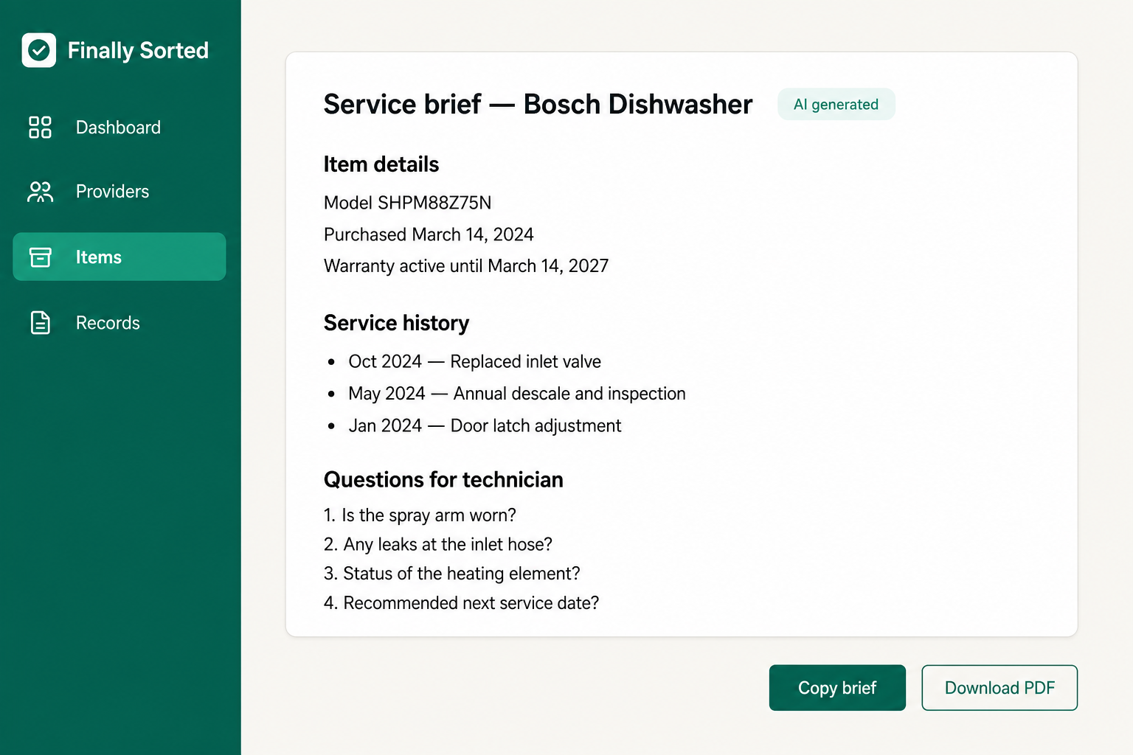Click the Finally Sorted checkmark logo icon

pos(39,50)
